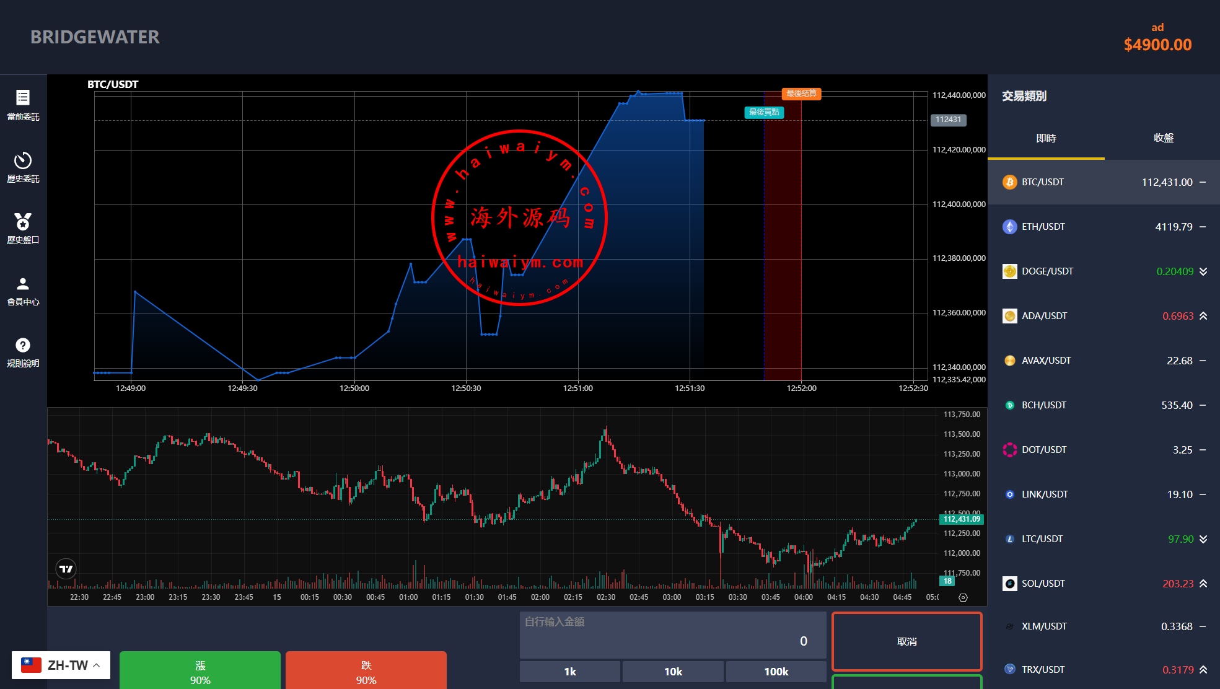Image resolution: width=1220 pixels, height=689 pixels.
Task: Switch to the 即時 tab
Action: coord(1046,138)
